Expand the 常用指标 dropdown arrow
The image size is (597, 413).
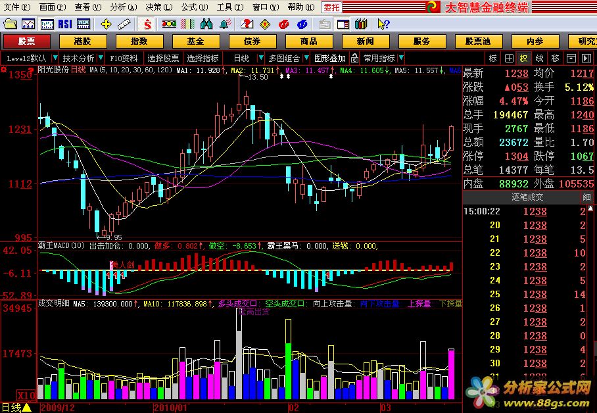(401, 58)
